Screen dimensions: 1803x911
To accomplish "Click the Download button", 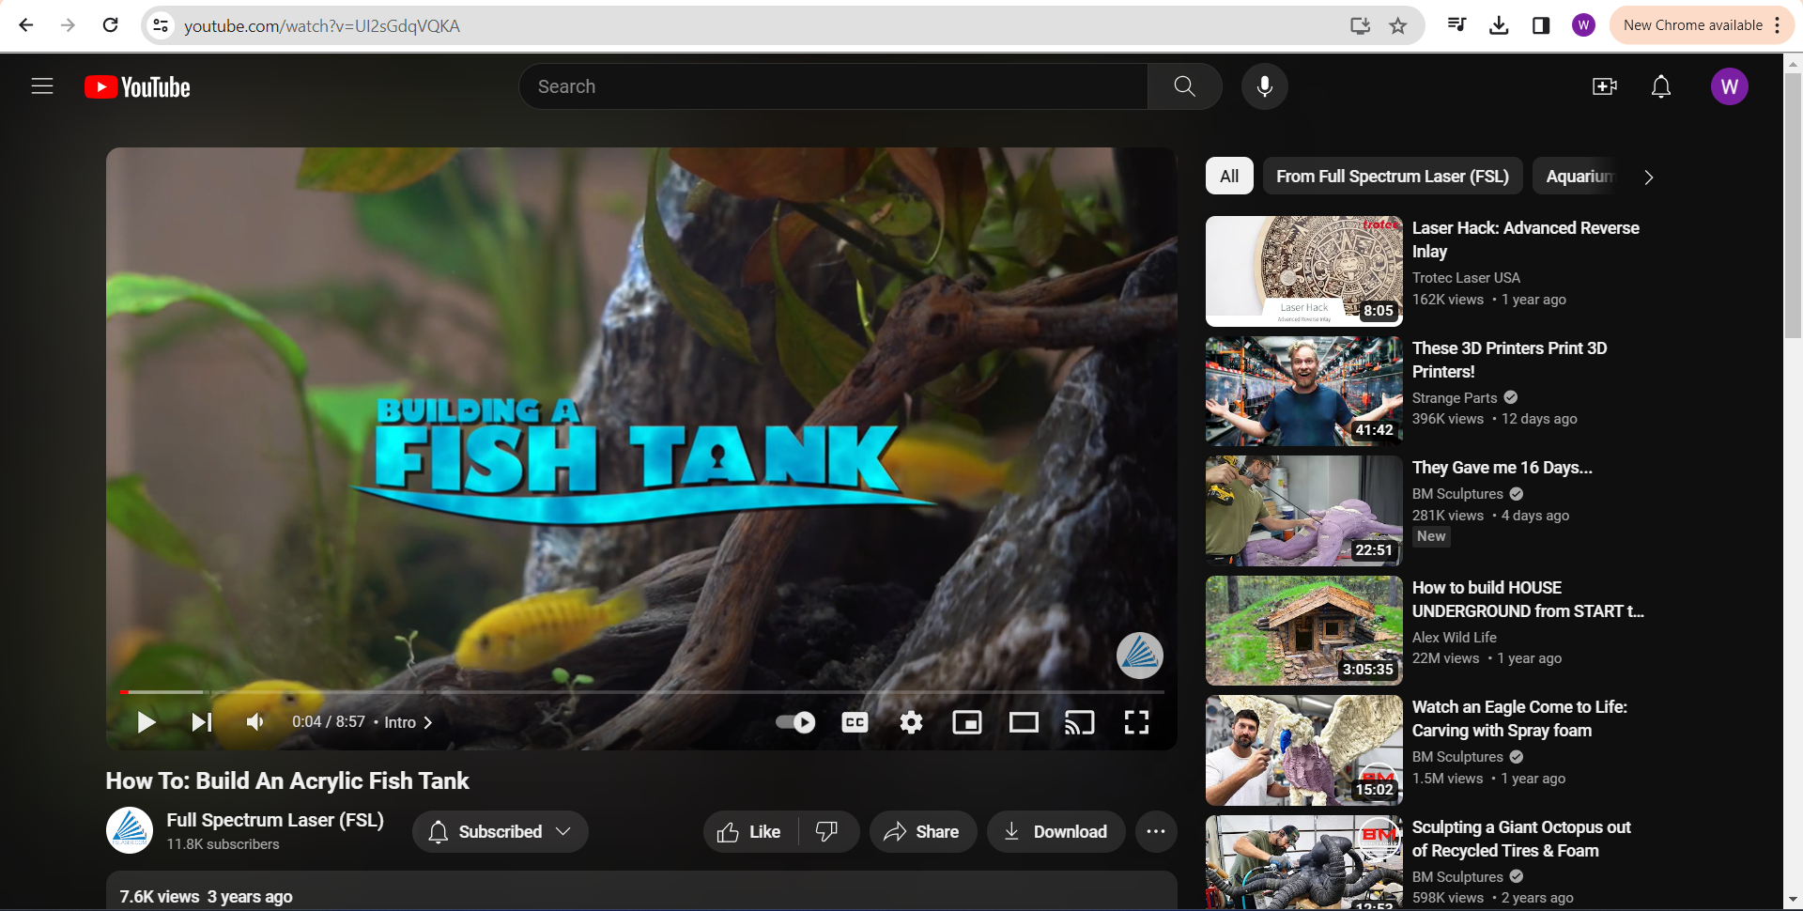I will tap(1056, 832).
